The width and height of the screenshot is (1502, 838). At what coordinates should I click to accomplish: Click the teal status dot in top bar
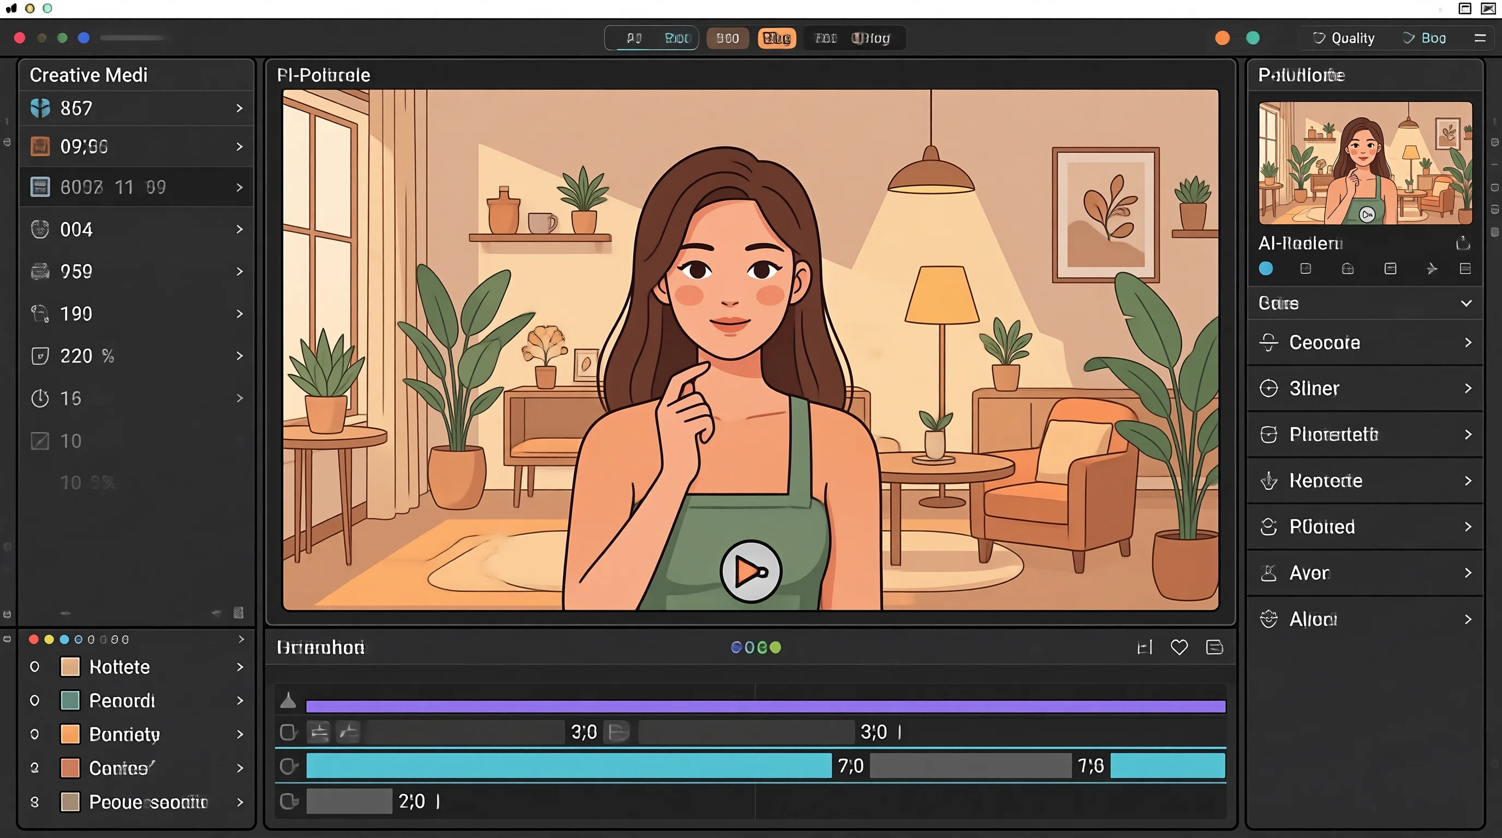pyautogui.click(x=1253, y=38)
